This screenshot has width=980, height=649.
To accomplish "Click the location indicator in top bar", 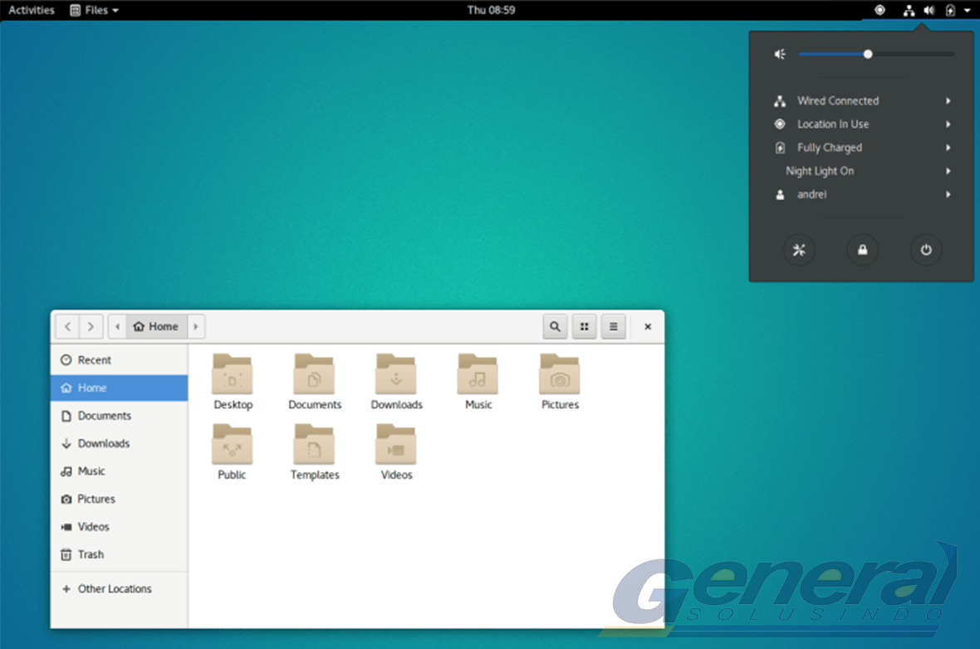I will coord(880,10).
